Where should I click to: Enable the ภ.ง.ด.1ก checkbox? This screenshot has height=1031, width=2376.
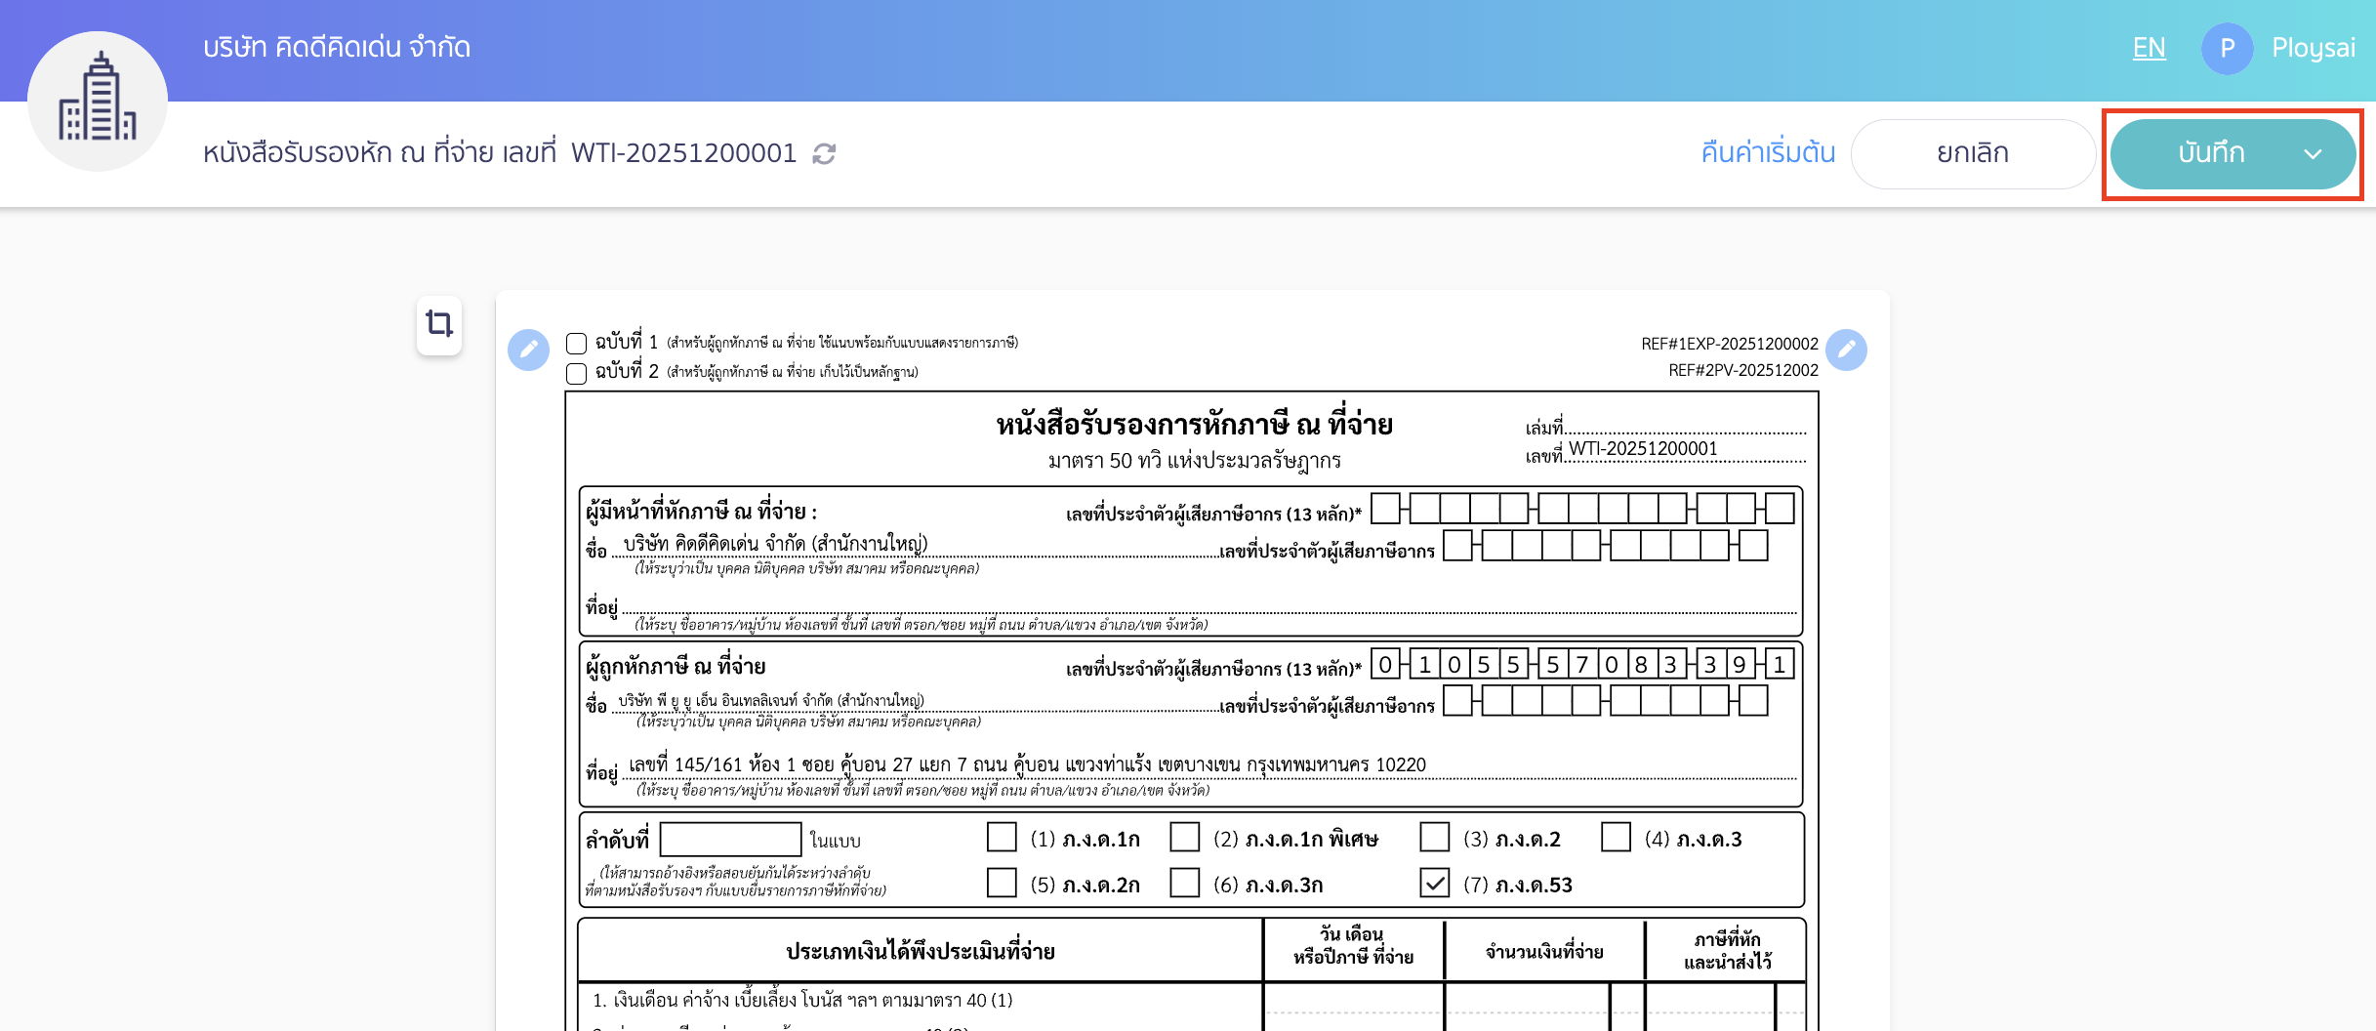[1002, 838]
